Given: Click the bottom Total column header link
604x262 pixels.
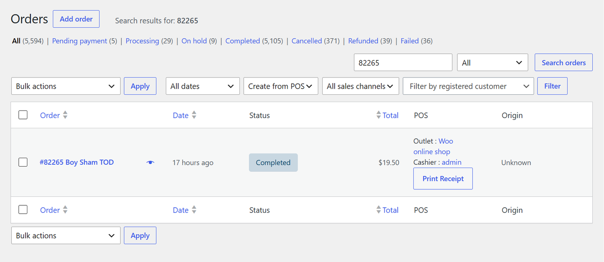Looking at the screenshot, I should 391,210.
